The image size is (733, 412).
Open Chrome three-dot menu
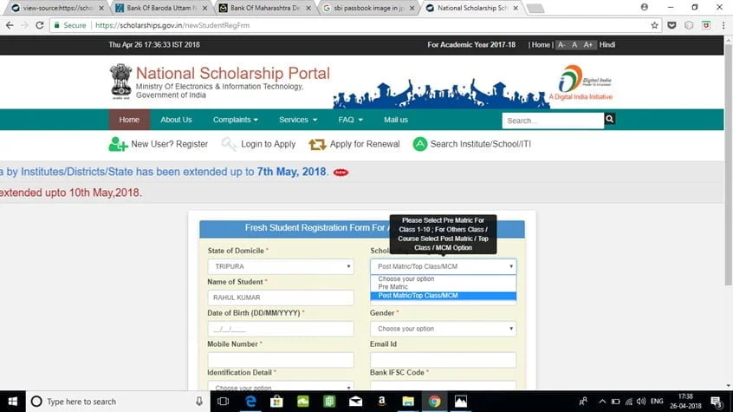[x=723, y=25]
